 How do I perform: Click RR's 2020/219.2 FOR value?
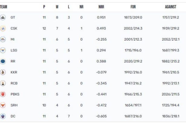(x=133, y=61)
